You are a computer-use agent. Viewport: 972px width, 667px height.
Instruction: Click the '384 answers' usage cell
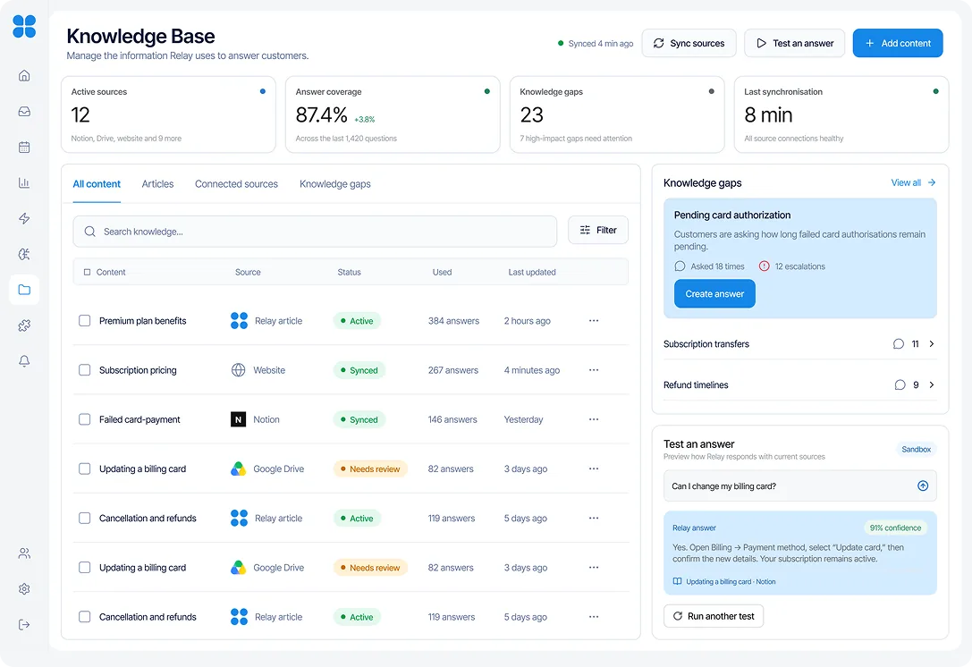point(453,320)
